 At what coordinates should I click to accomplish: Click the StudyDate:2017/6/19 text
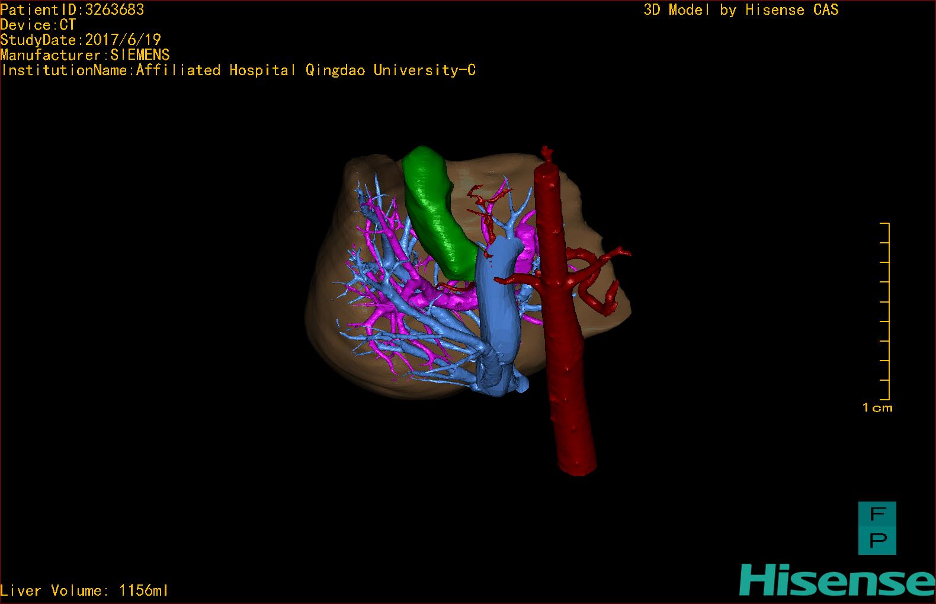point(81,40)
